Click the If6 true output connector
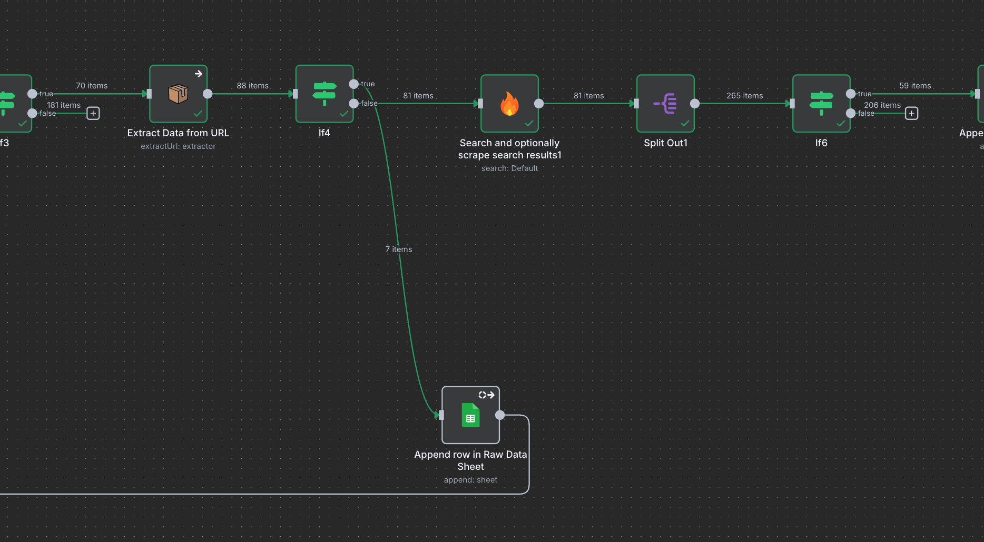The height and width of the screenshot is (542, 984). 851,94
